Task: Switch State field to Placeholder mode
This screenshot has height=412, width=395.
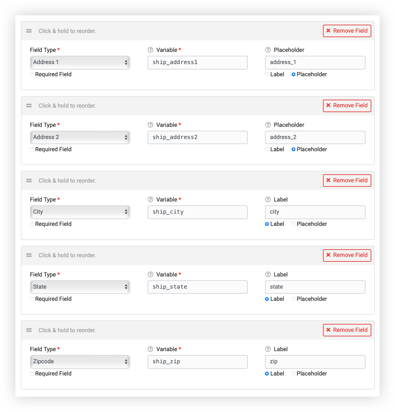Action: pos(294,299)
